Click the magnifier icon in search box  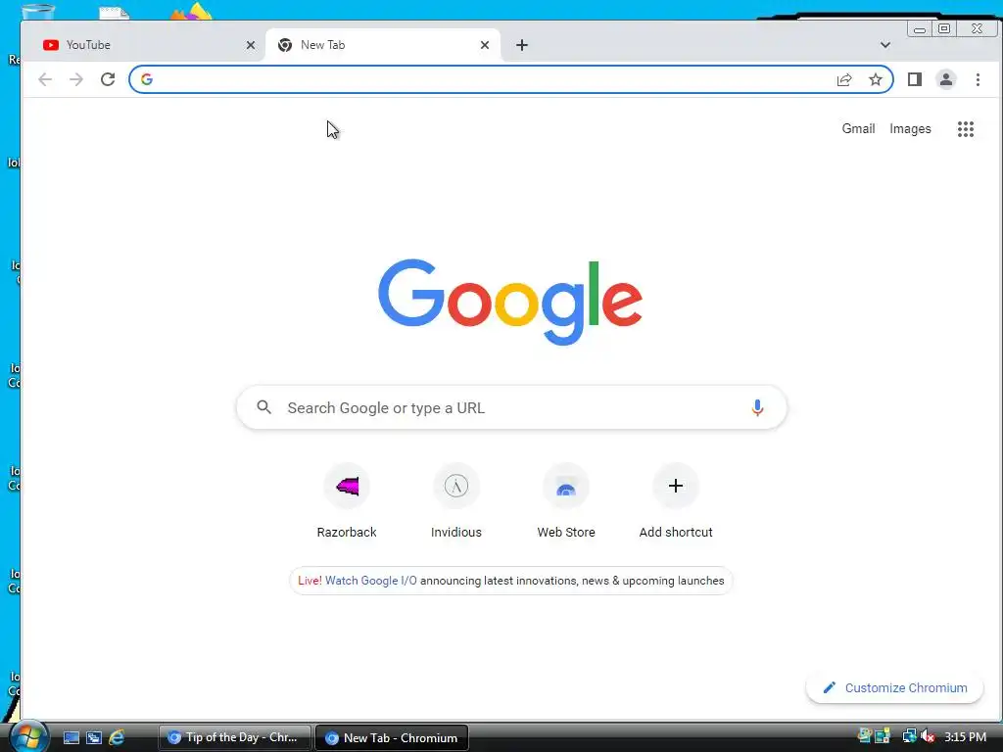coord(263,407)
